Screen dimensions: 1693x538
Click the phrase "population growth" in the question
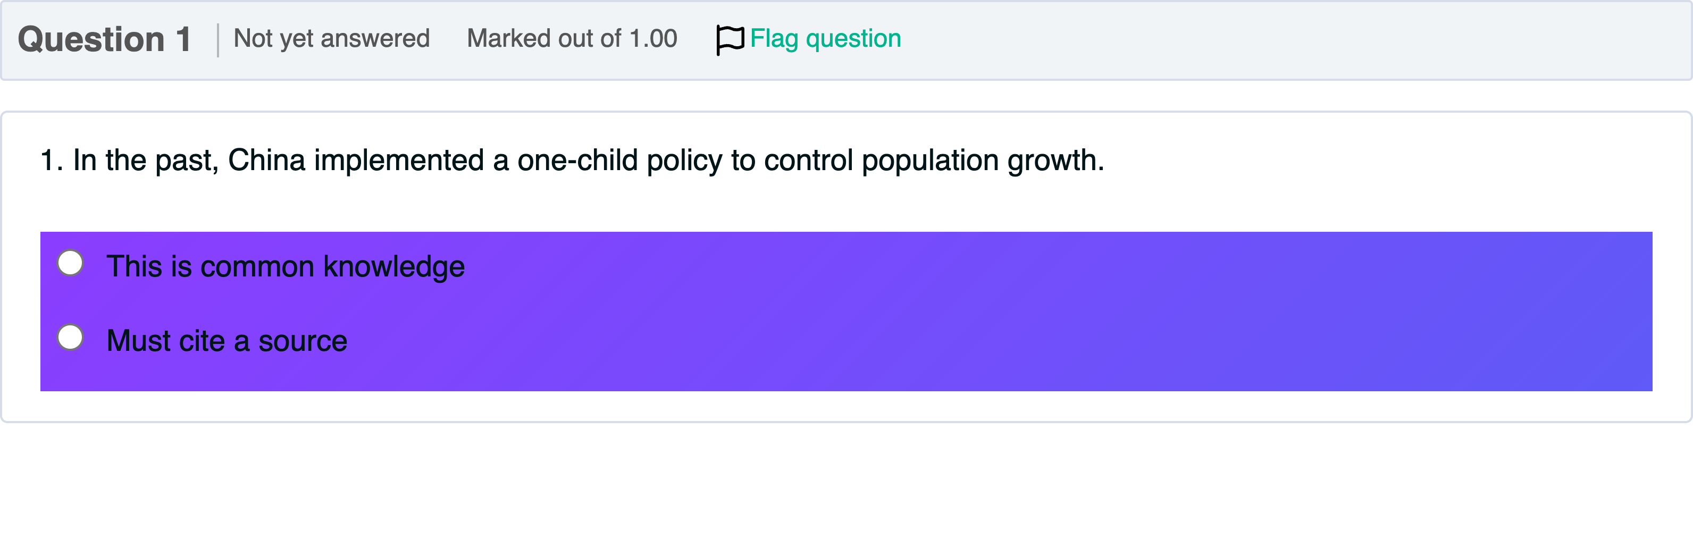coord(982,160)
